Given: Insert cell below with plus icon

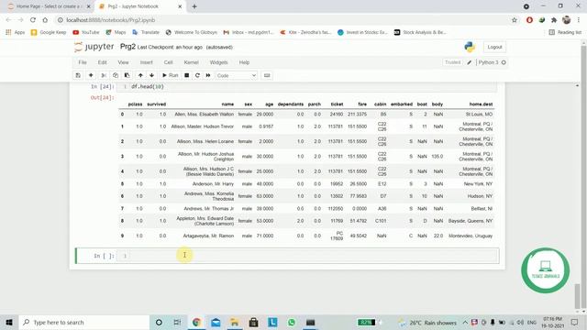Looking at the screenshot, I should [91, 75].
